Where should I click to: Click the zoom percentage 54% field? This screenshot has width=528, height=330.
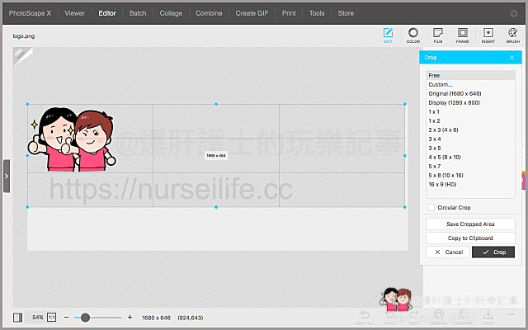pyautogui.click(x=38, y=317)
